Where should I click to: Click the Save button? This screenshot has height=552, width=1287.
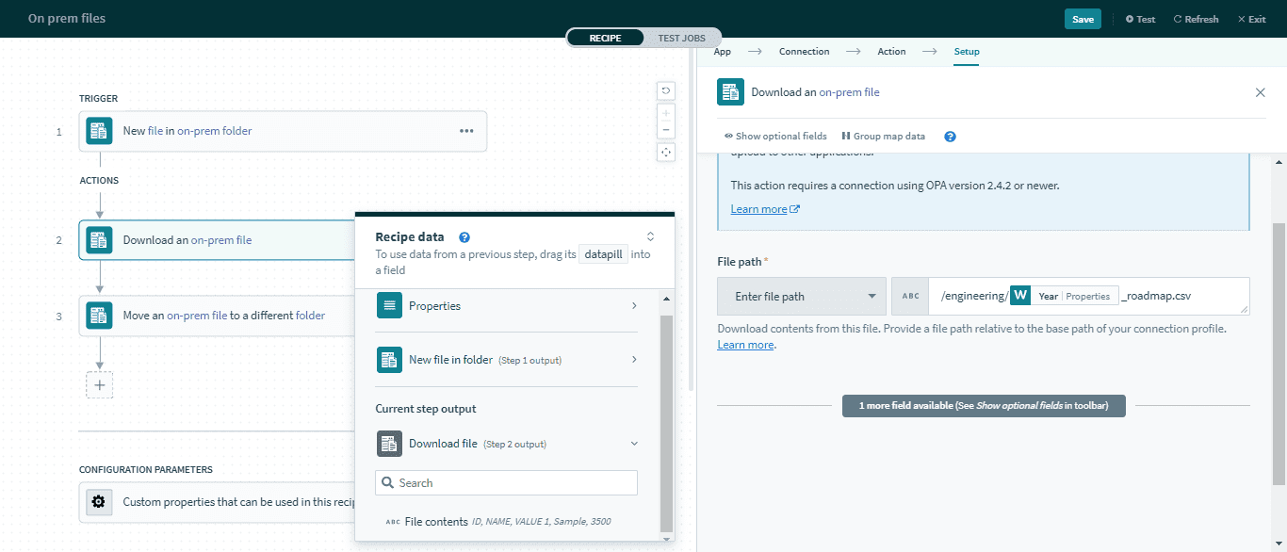pyautogui.click(x=1082, y=18)
